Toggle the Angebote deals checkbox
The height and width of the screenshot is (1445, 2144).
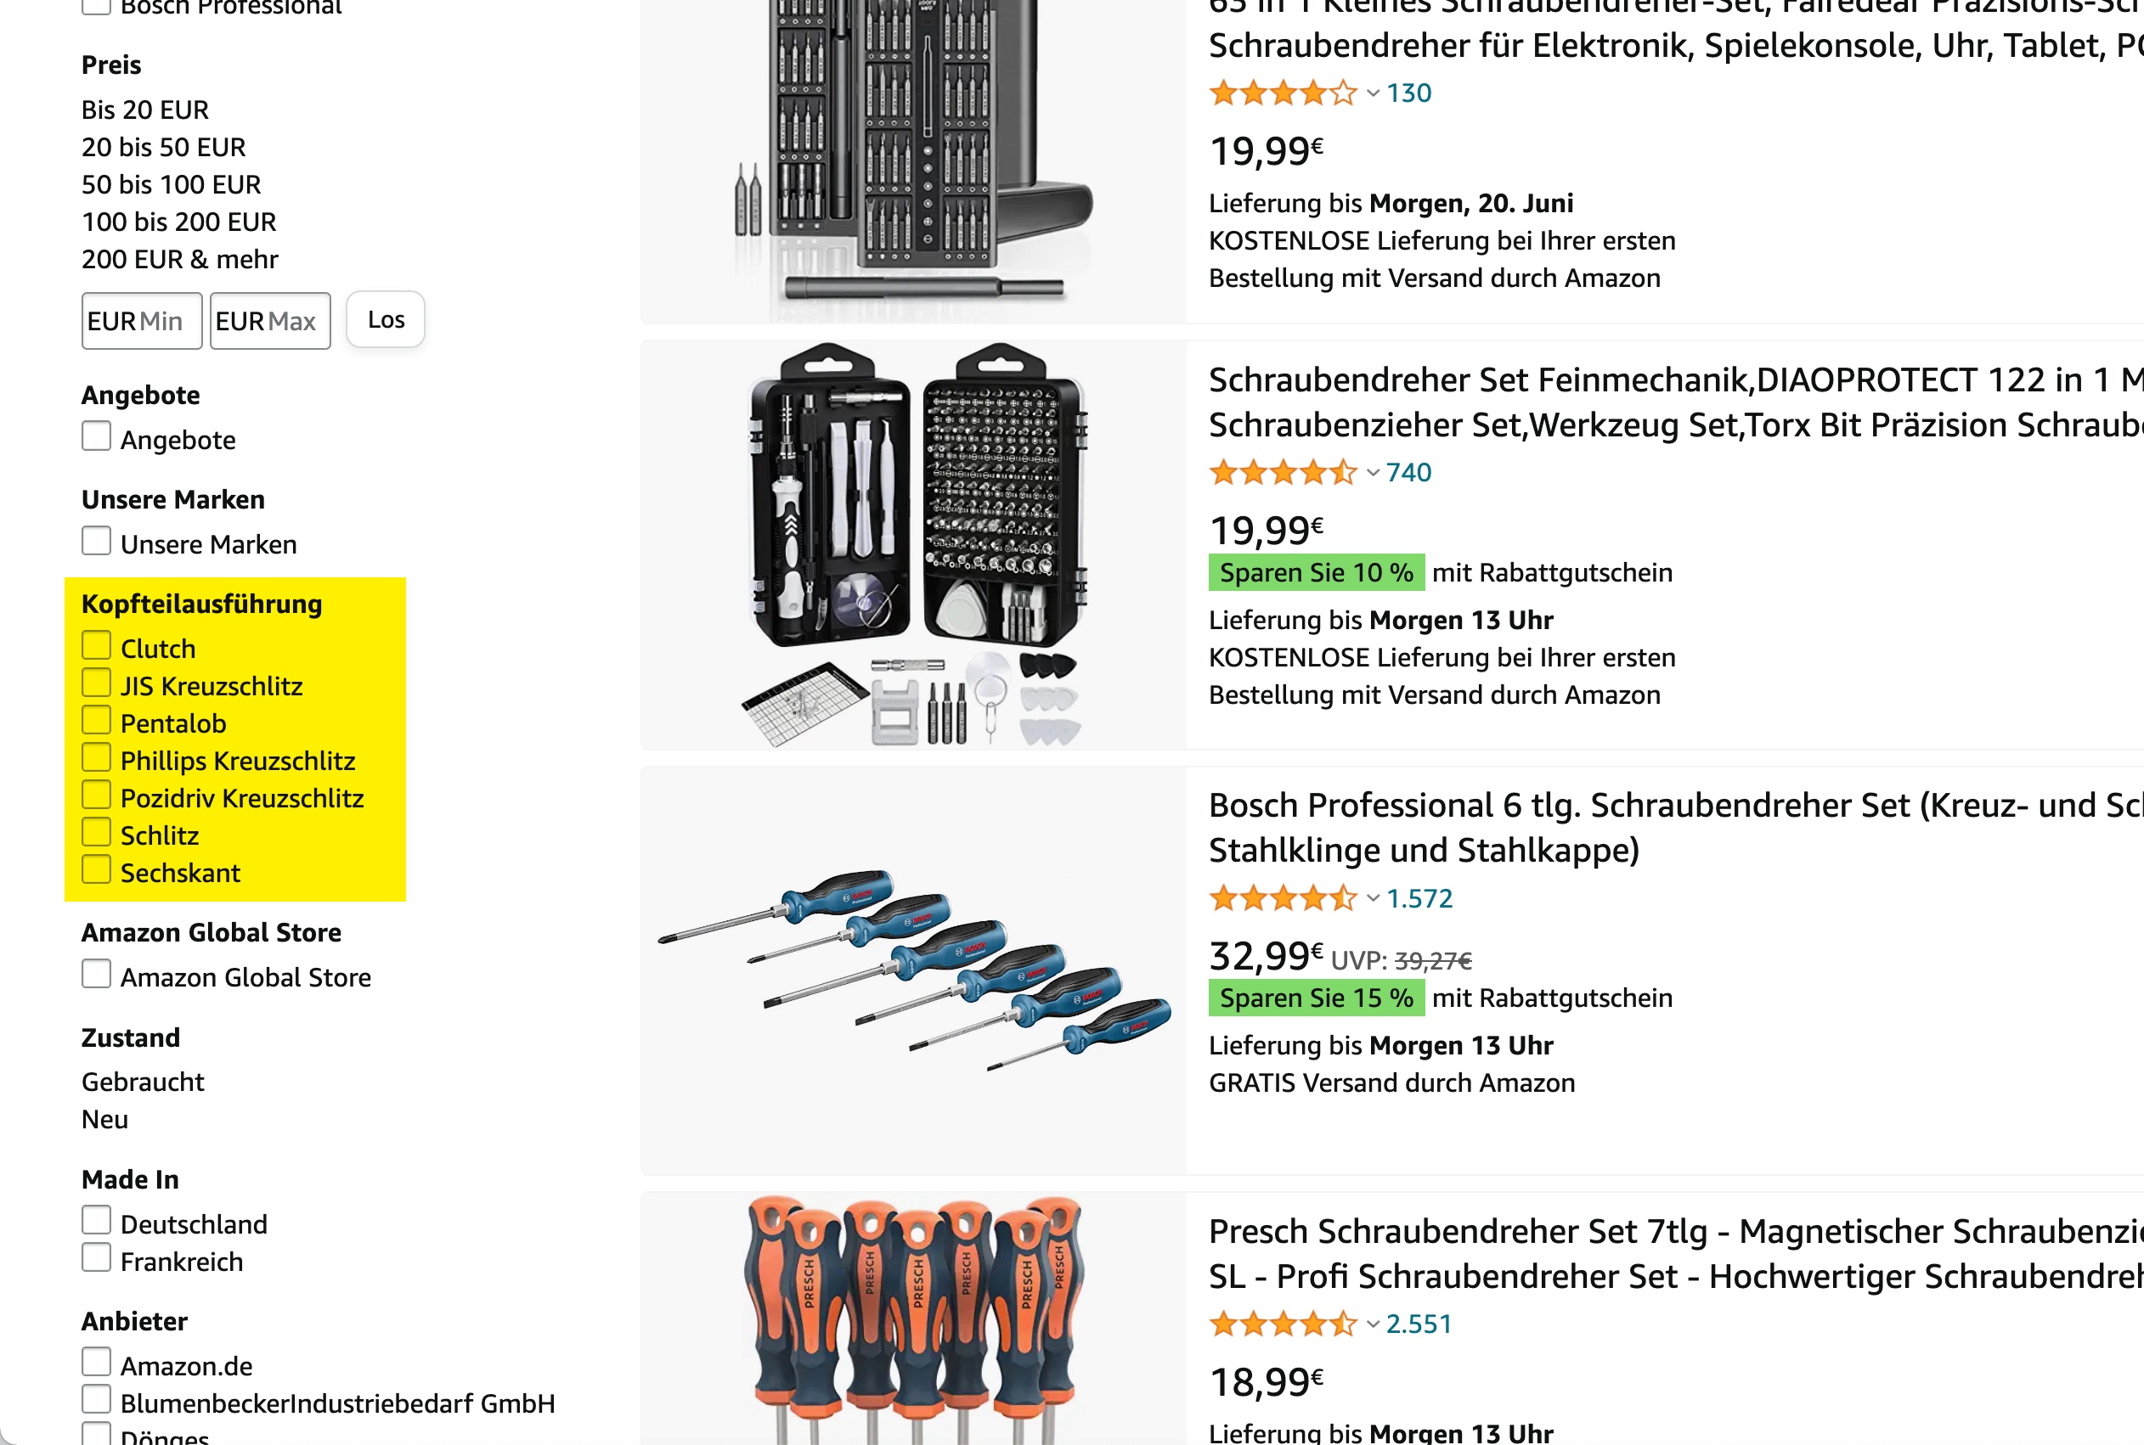pos(96,437)
